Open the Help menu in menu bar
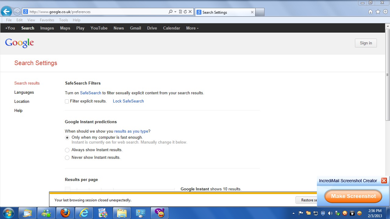This screenshot has width=390, height=219. 76,20
